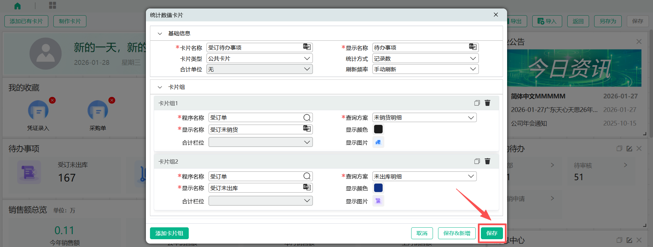This screenshot has width=653, height=247.
Task: Click the home icon at top left
Action: pyautogui.click(x=17, y=6)
